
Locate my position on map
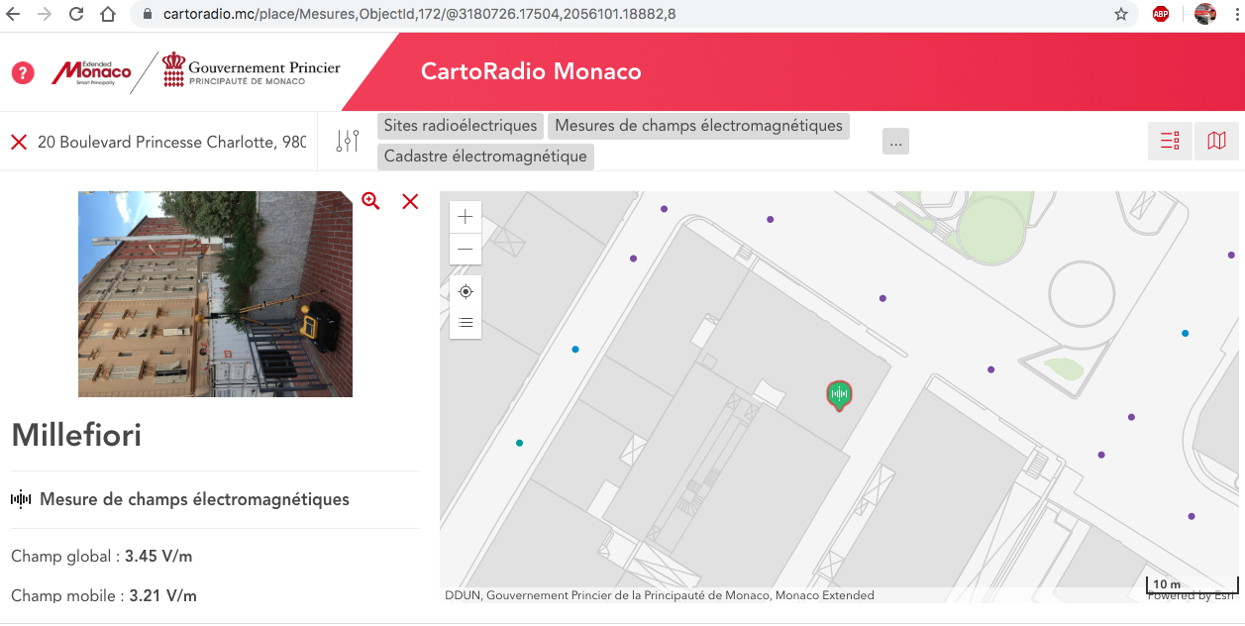click(466, 291)
